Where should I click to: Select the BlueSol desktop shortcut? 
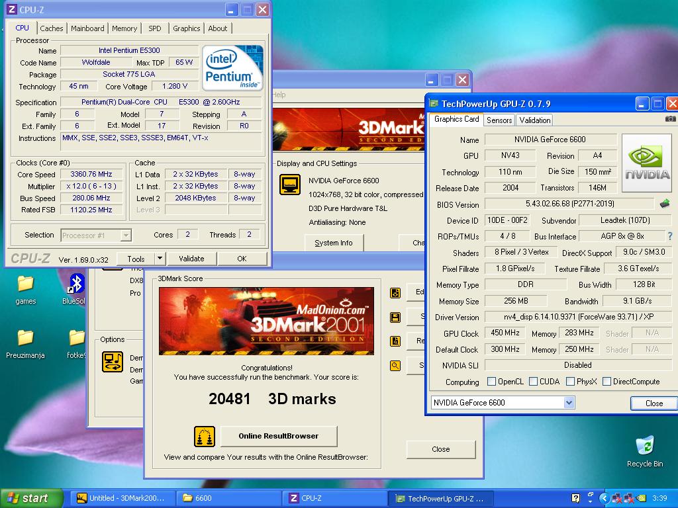[74, 290]
